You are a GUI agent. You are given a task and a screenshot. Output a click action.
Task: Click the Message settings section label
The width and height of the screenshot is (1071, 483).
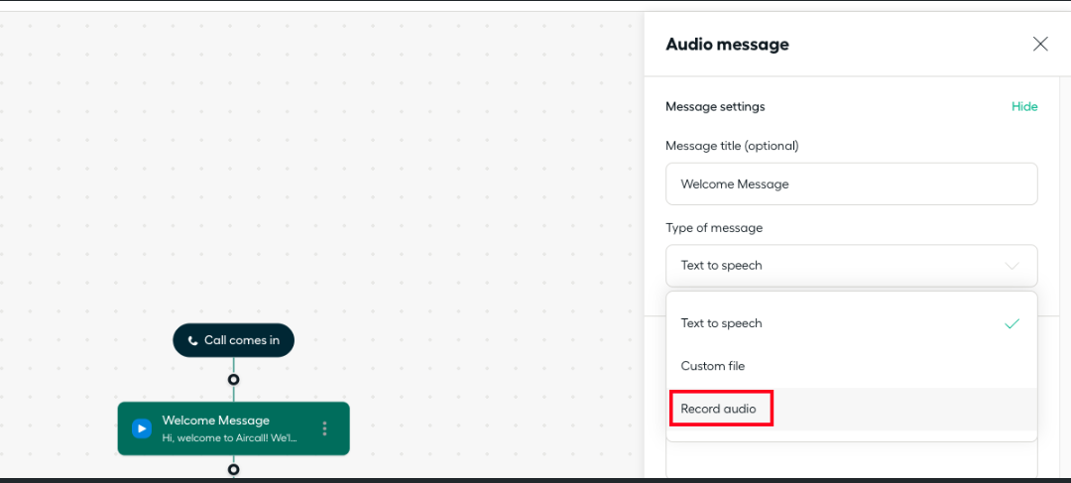tap(714, 106)
